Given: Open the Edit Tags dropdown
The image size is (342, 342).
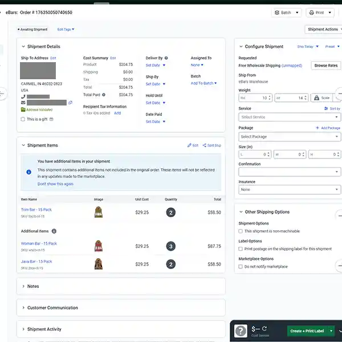Looking at the screenshot, I should [x=66, y=29].
